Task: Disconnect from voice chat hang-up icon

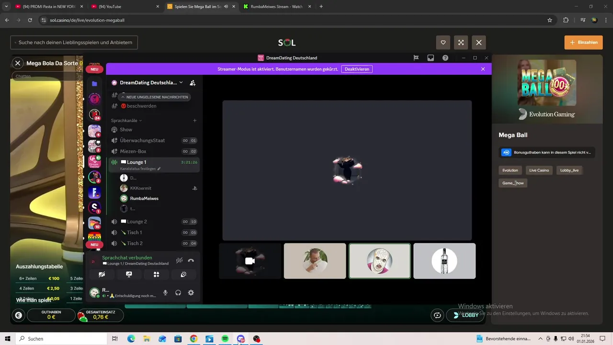Action: (191, 260)
